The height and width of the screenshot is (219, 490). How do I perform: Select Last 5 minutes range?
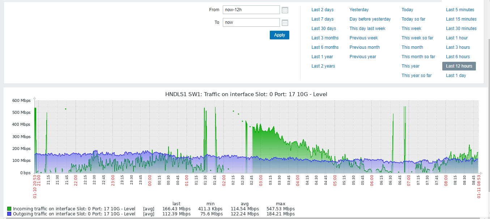pyautogui.click(x=460, y=10)
